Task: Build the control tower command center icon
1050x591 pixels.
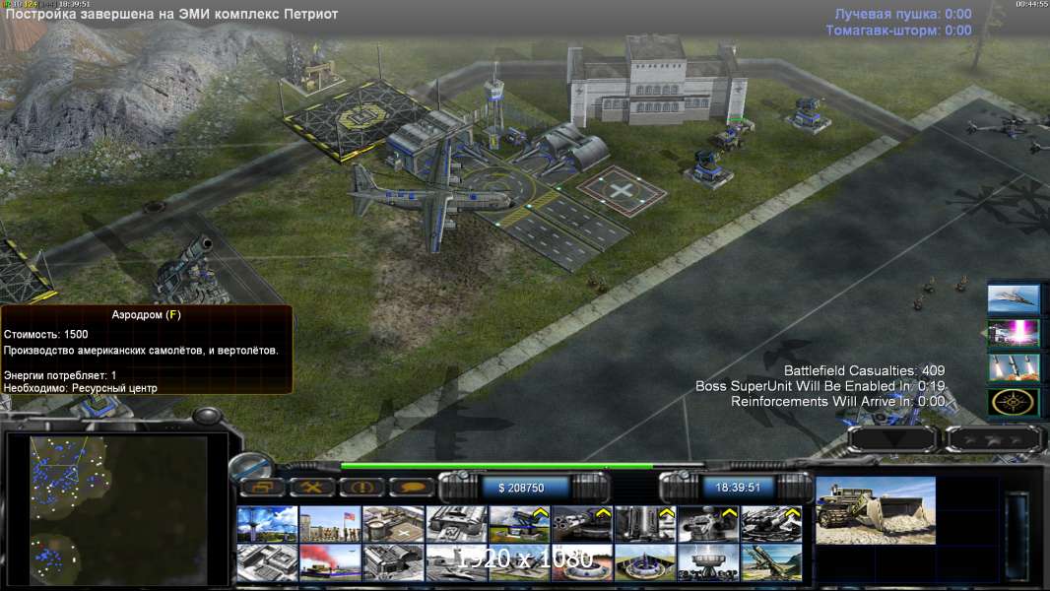Action: tap(267, 523)
